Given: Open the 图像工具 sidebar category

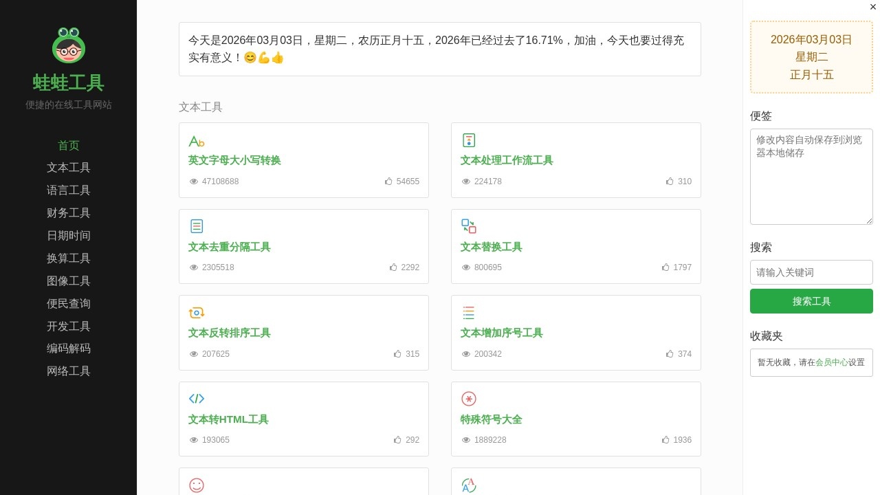Looking at the screenshot, I should (68, 280).
